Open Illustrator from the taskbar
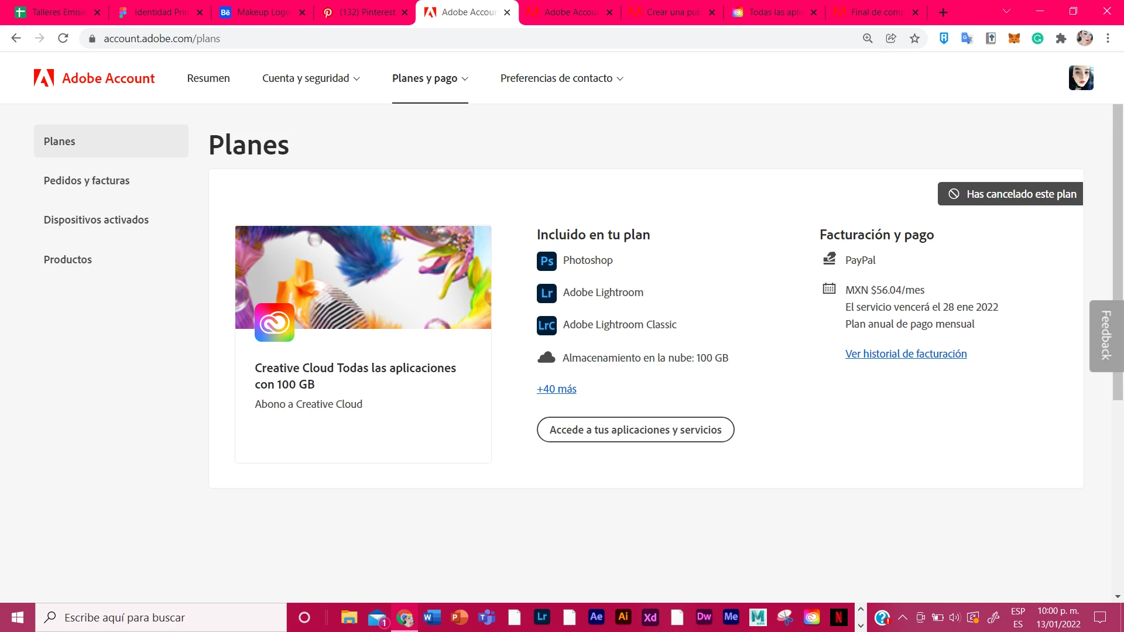The height and width of the screenshot is (632, 1124). pos(623,617)
